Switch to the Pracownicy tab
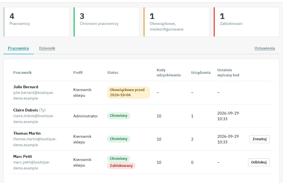The image size is (283, 183). tap(18, 48)
